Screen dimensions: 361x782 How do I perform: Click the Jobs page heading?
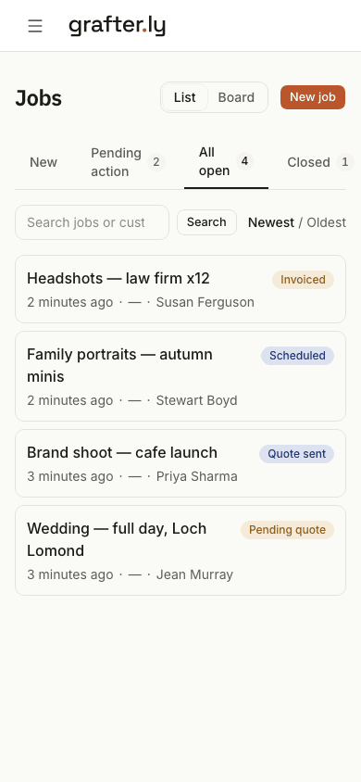click(x=39, y=98)
